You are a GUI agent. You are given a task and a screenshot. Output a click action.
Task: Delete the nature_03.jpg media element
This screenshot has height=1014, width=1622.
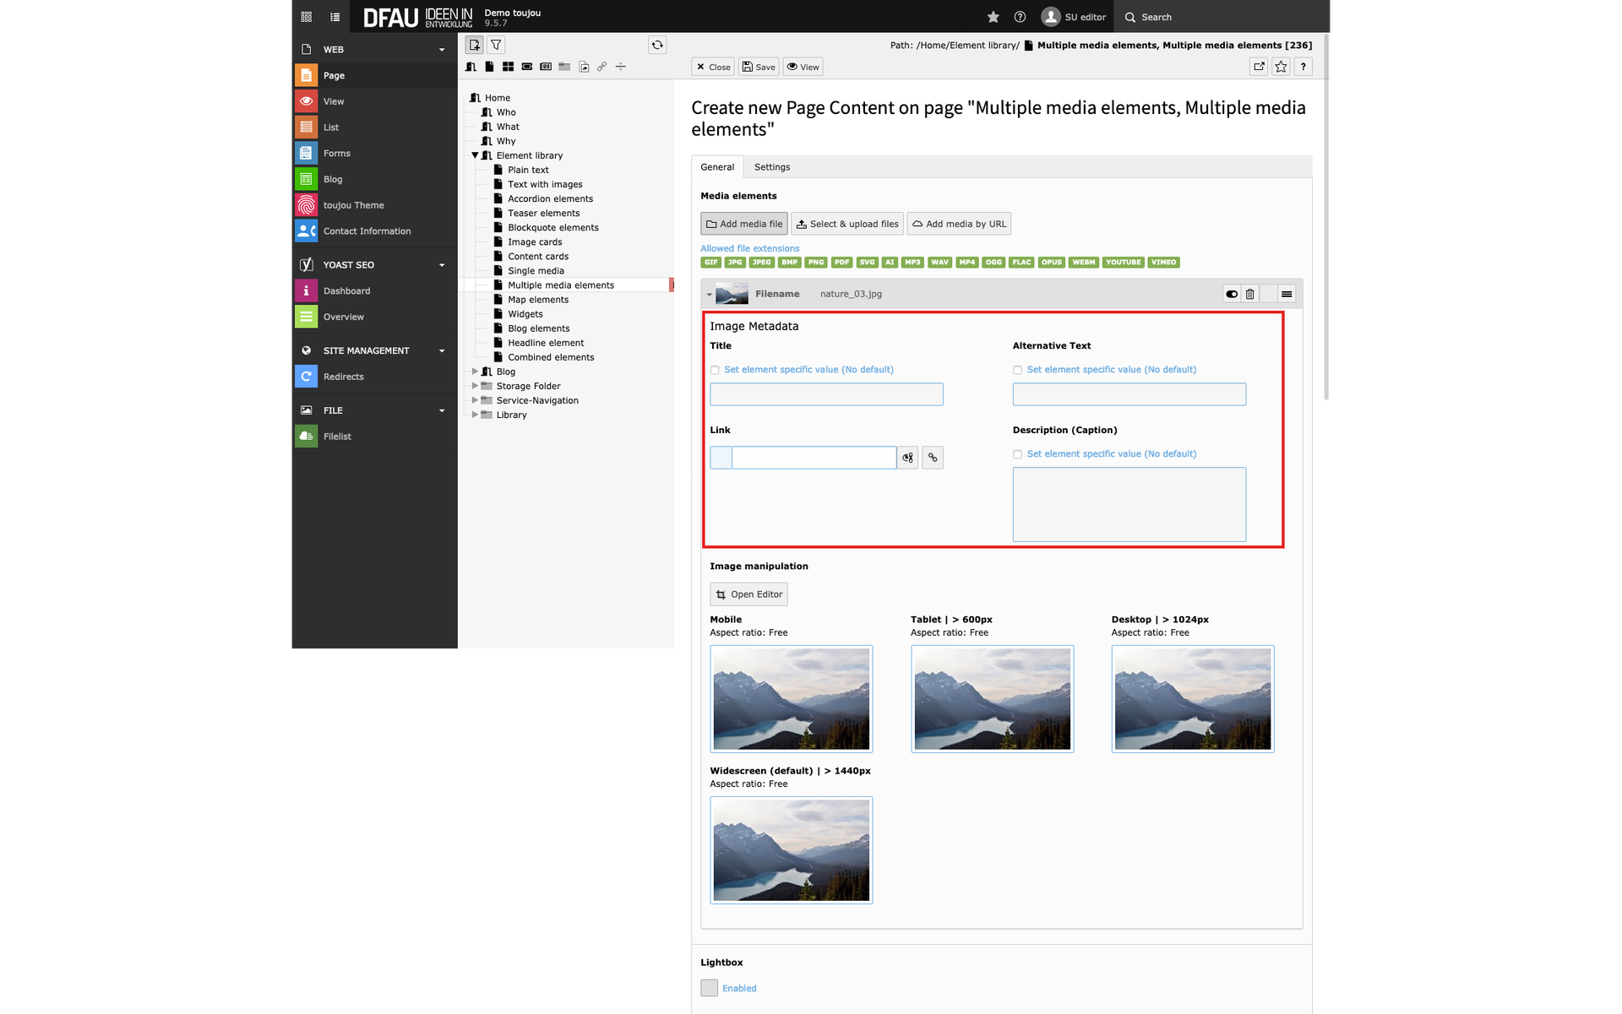[1249, 294]
